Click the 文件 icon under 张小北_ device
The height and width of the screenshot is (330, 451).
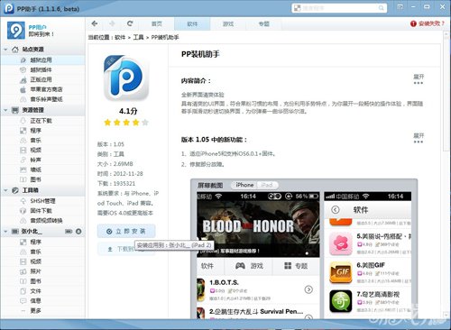click(x=23, y=291)
